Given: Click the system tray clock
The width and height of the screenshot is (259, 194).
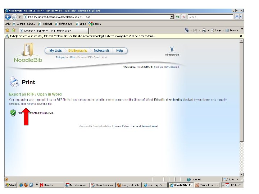Looking at the screenshot, I should pyautogui.click(x=236, y=185).
